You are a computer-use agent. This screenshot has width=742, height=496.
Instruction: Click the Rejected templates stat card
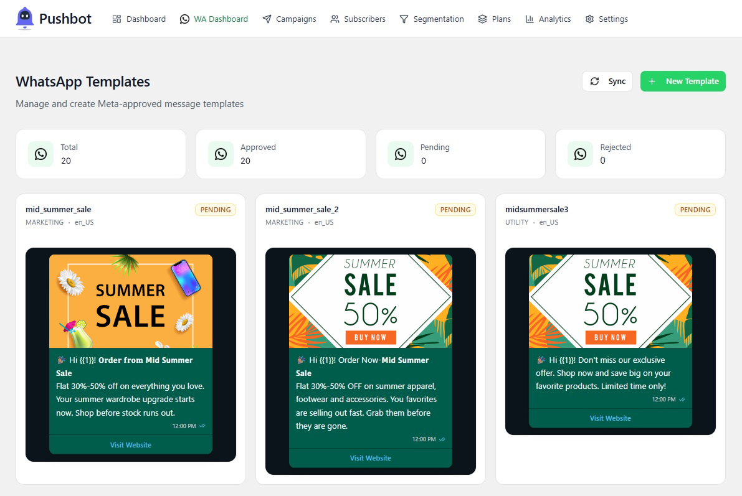point(640,154)
